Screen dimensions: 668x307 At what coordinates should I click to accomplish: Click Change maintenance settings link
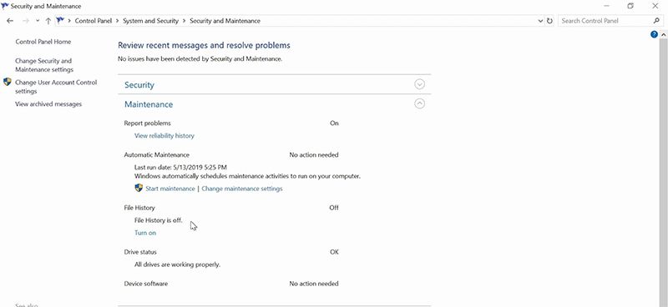pyautogui.click(x=242, y=189)
